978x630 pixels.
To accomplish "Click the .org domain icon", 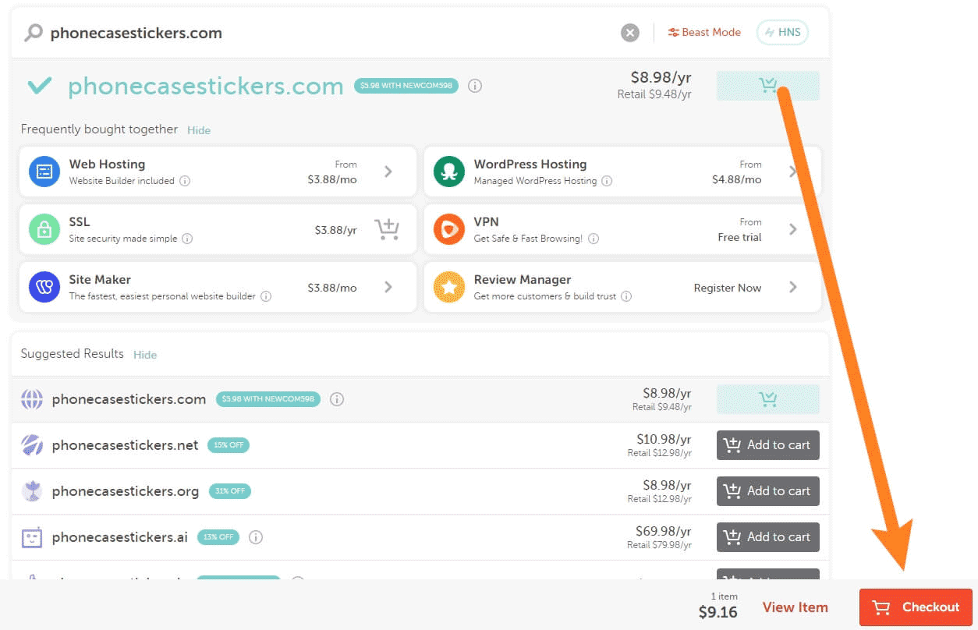I will (x=32, y=491).
